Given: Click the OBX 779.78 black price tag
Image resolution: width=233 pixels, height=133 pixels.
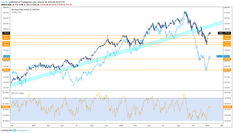Looking at the screenshot, I should pyautogui.click(x=224, y=33).
